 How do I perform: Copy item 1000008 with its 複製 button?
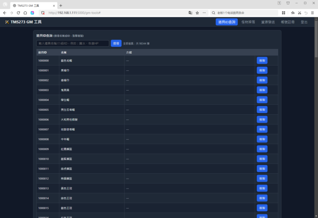click(262, 139)
